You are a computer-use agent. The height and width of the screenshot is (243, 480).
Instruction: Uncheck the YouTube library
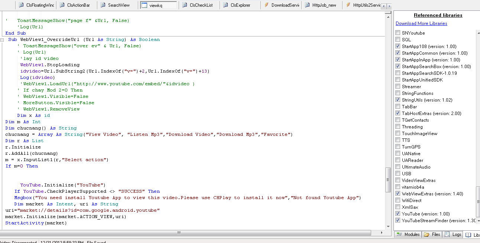point(398,214)
